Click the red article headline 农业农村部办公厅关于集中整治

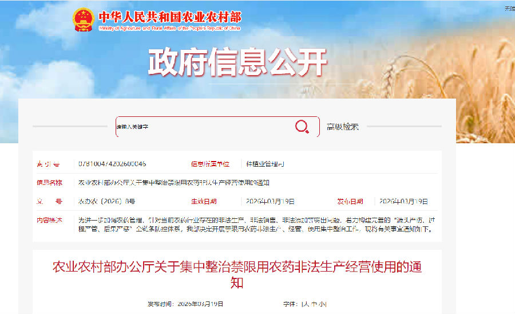pos(237,274)
